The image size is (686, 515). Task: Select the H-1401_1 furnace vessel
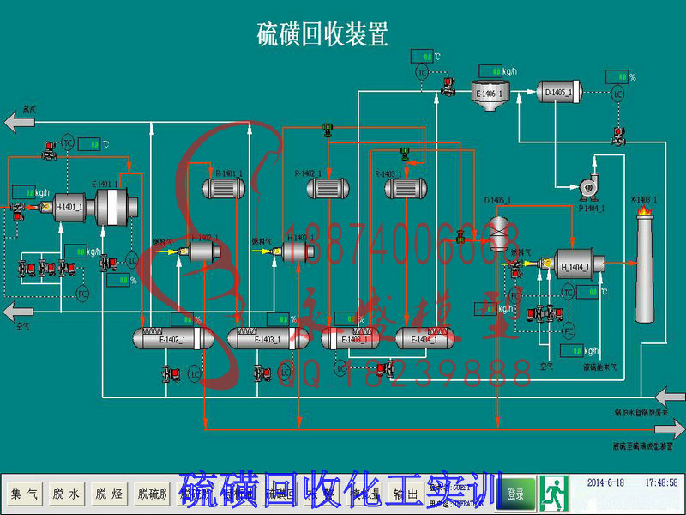69,207
